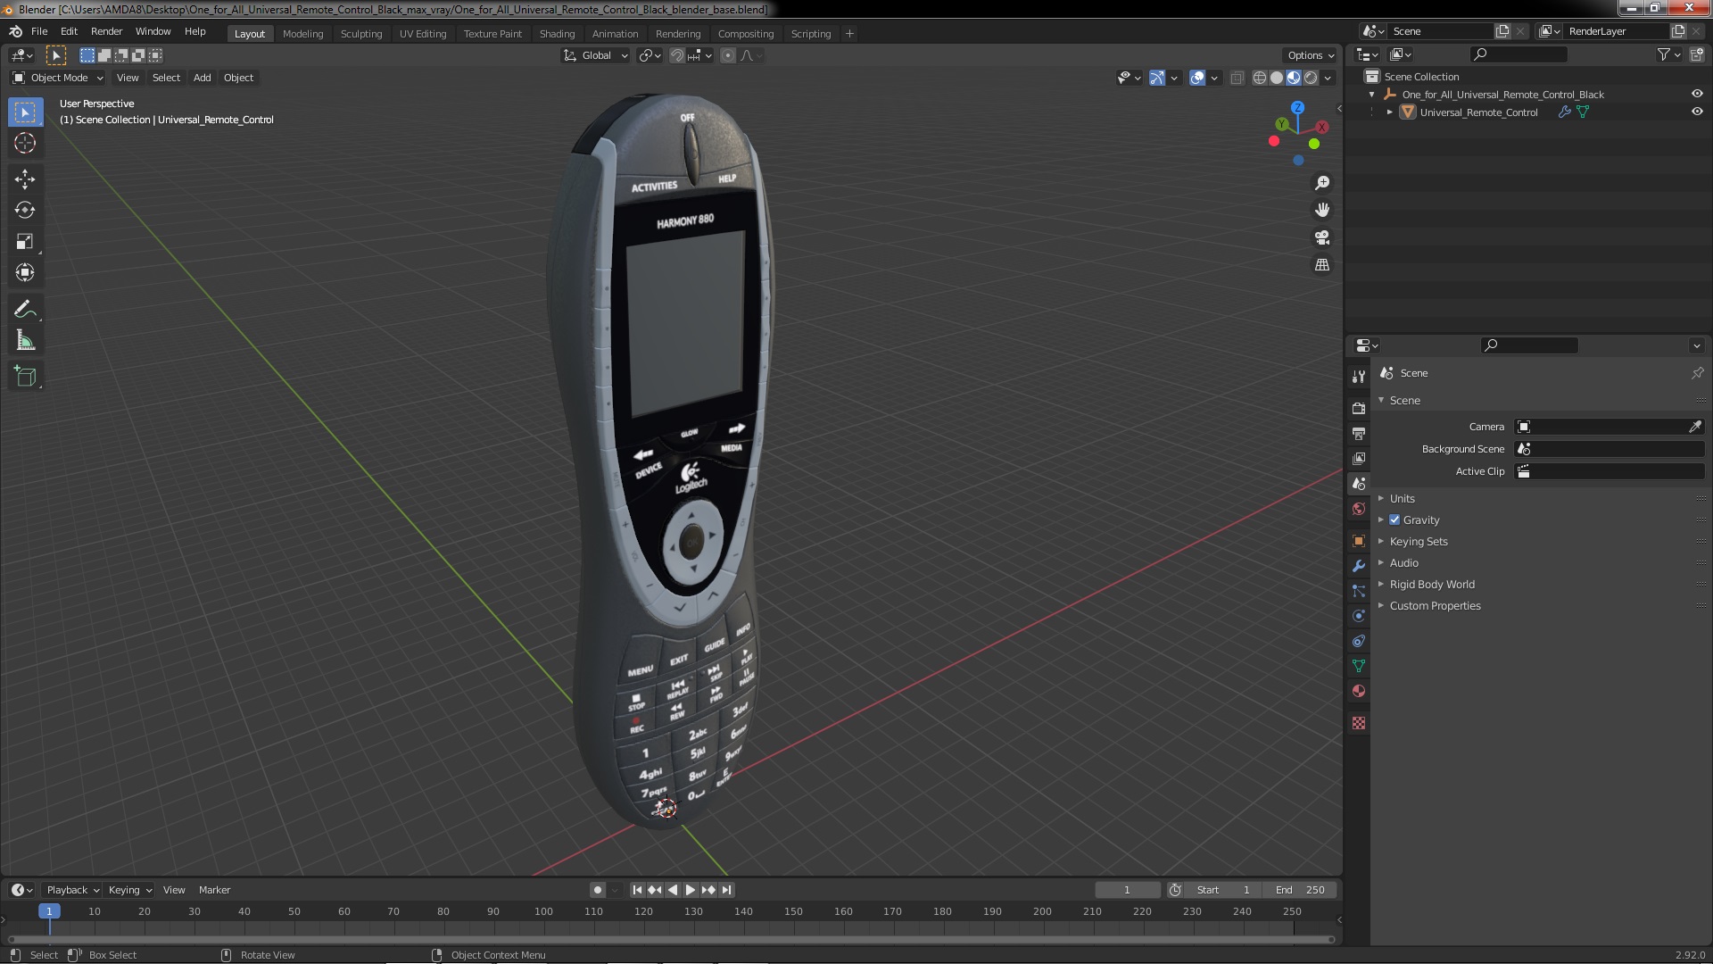Viewport: 1713px width, 964px height.
Task: Pick the Annotate pencil tool
Action: click(x=25, y=310)
